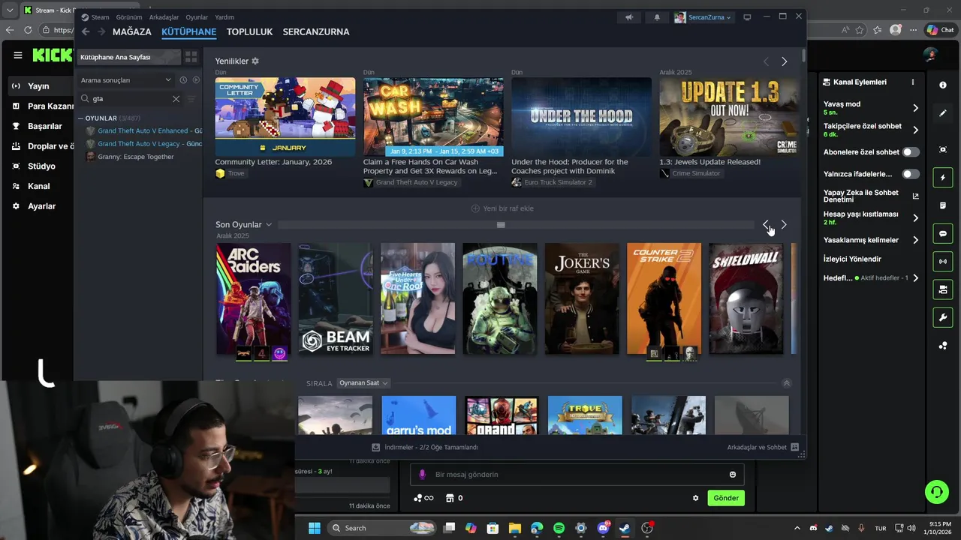
Task: Click the Steam library vertical scrollbar
Action: pyautogui.click(x=803, y=55)
